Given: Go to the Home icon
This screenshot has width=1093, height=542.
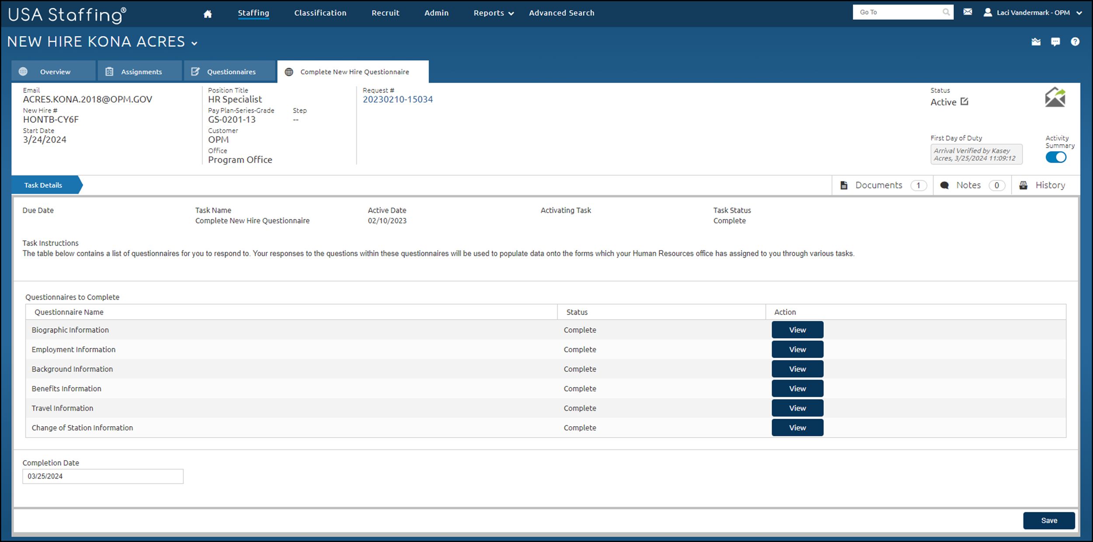Looking at the screenshot, I should tap(208, 14).
